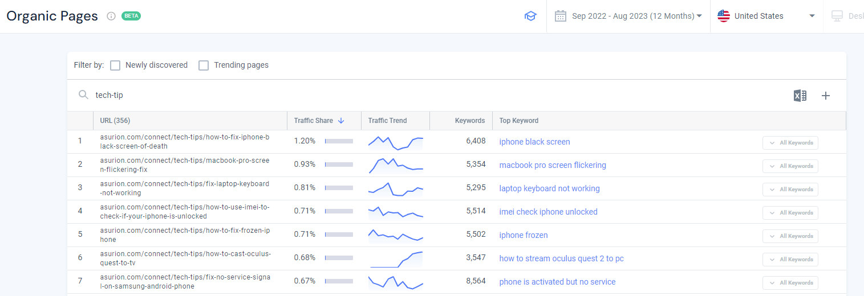Open the info tooltip beside Organic Pages
The height and width of the screenshot is (296, 864).
(111, 16)
